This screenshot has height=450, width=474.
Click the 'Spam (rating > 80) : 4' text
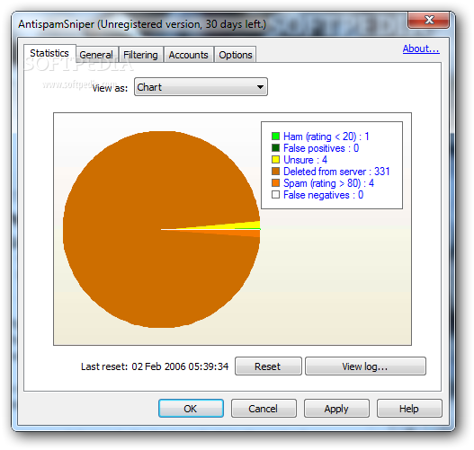[328, 183]
